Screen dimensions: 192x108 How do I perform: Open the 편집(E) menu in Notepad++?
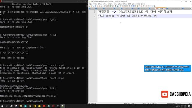pos(95,4)
